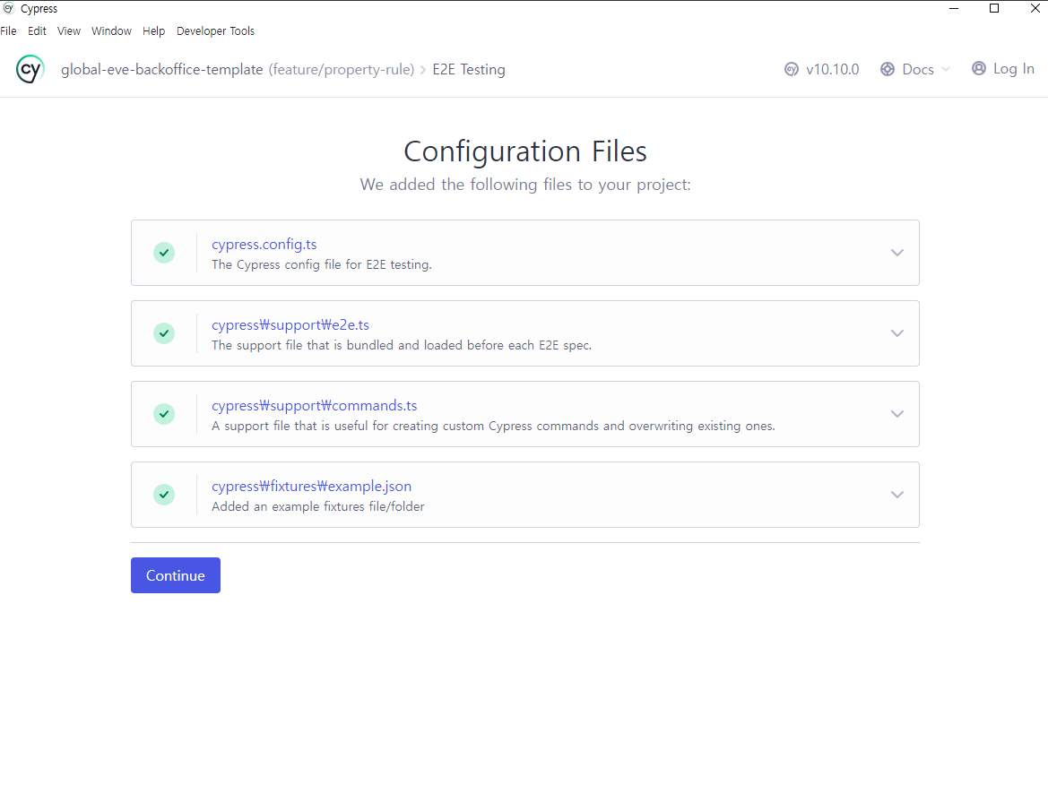Click the green checkmark beside example.json
This screenshot has width=1048, height=811.
coord(164,495)
